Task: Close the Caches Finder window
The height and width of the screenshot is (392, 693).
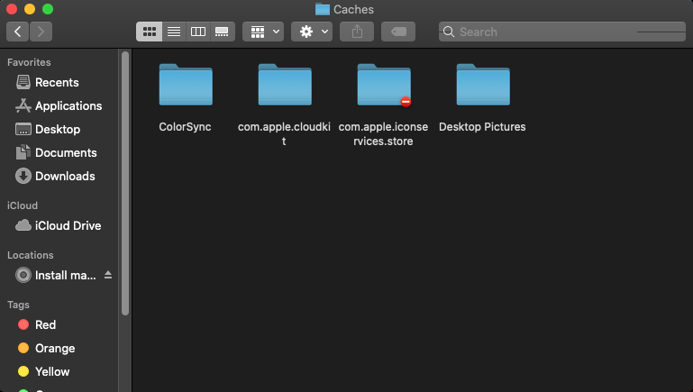Action: click(x=12, y=9)
